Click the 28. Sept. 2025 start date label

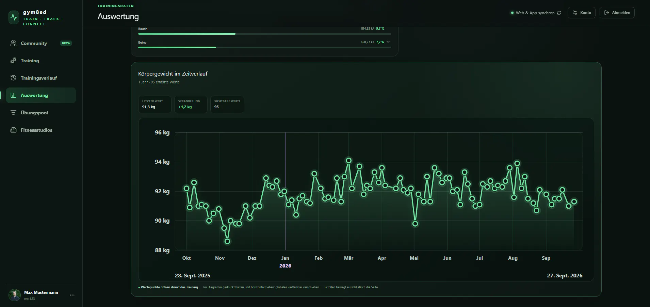pos(193,275)
